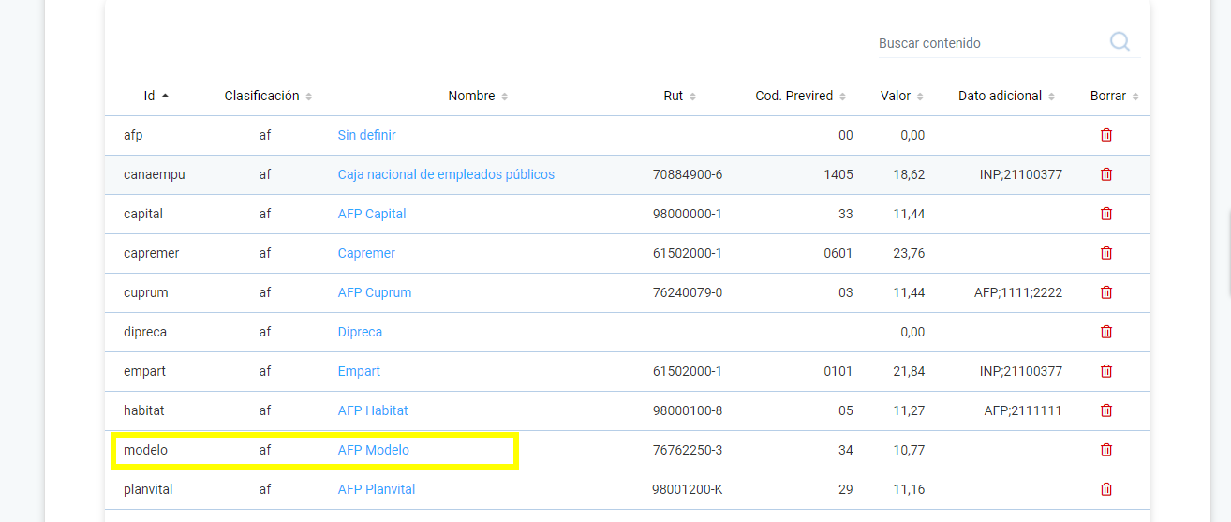Select the habitat id cell

point(143,410)
